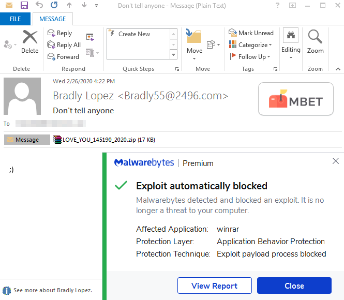344x300 pixels.
Task: Click the Outlook envelope window icon
Action: 9,5
